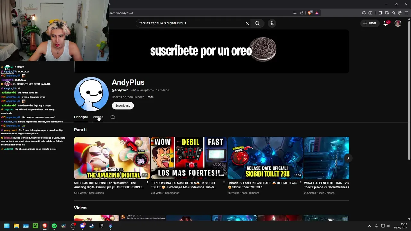Click the address bar URL field
411x231 pixels.
[x=199, y=13]
